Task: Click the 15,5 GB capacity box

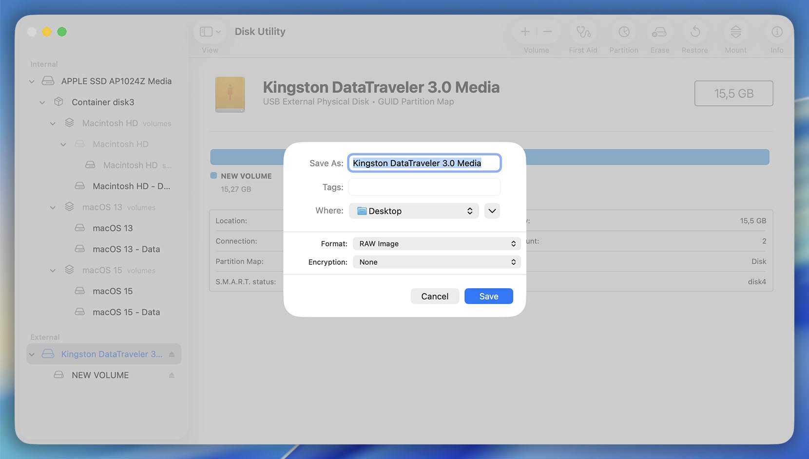Action: [x=733, y=93]
